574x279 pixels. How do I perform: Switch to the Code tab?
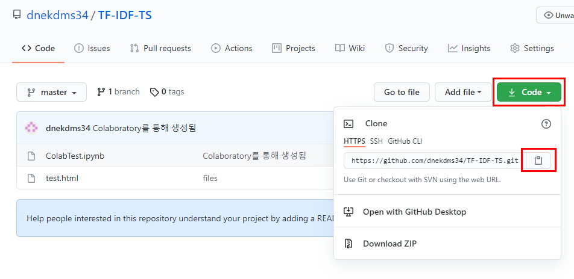[x=39, y=48]
